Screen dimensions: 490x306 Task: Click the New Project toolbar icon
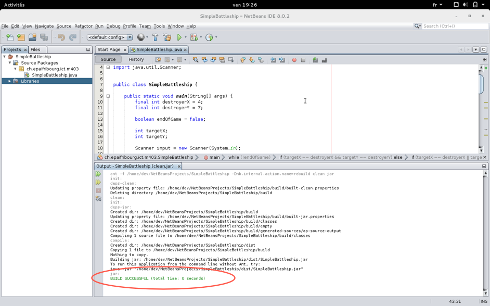[21, 37]
